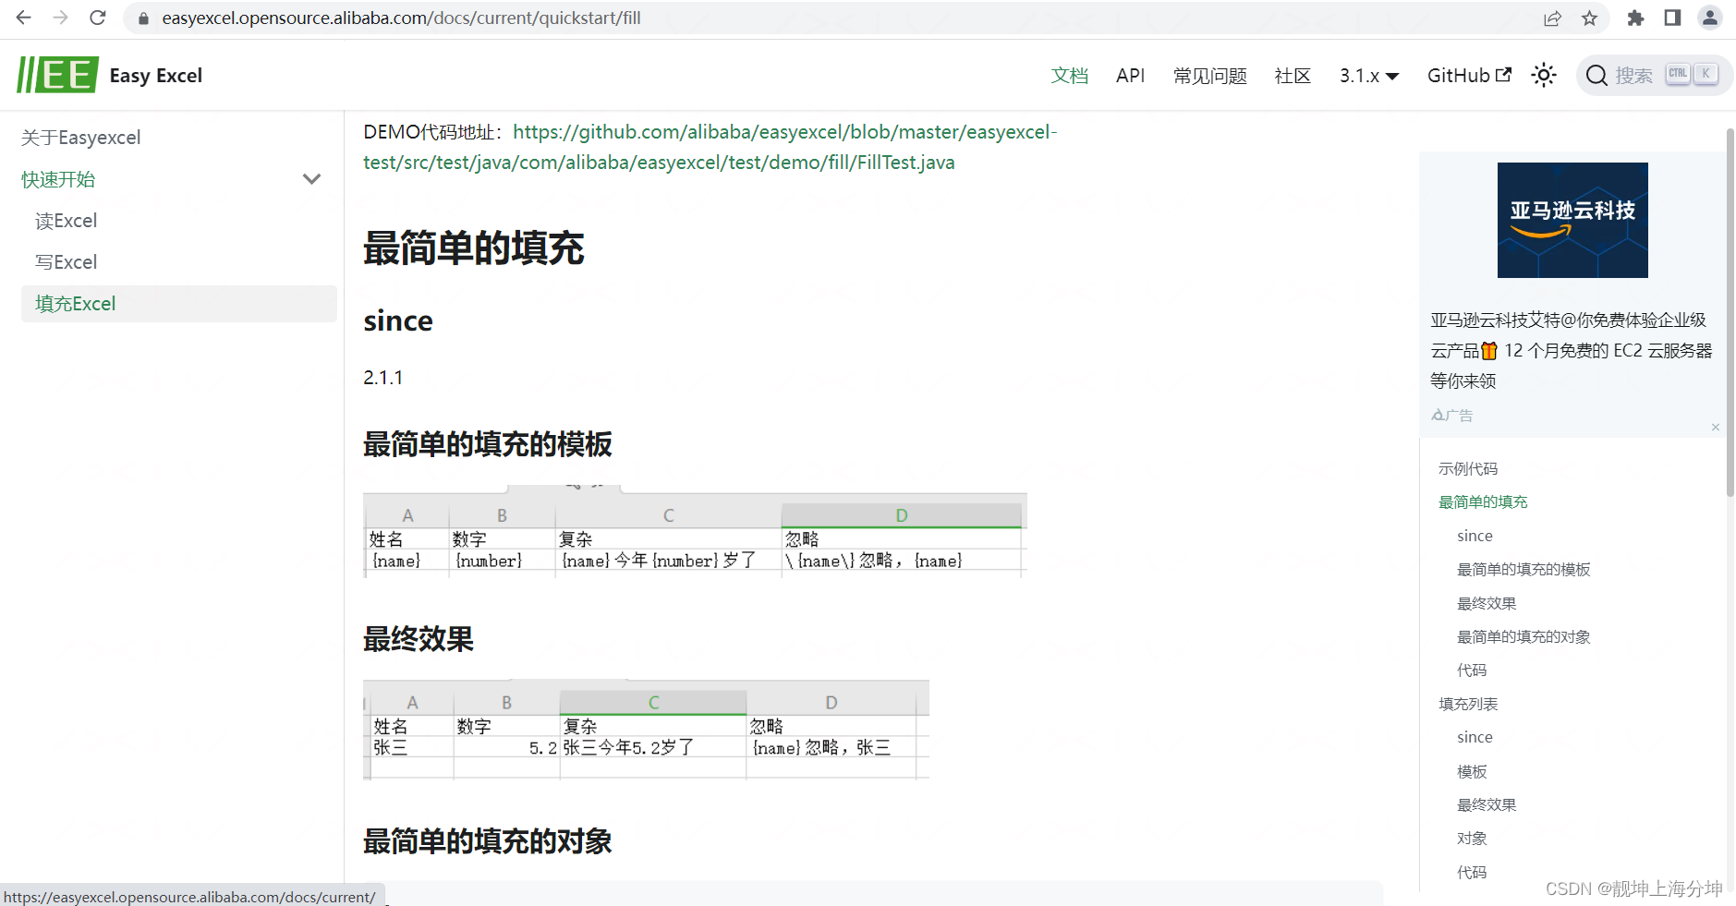Image resolution: width=1736 pixels, height=906 pixels.
Task: Open the GitHub external link
Action: point(1469,76)
